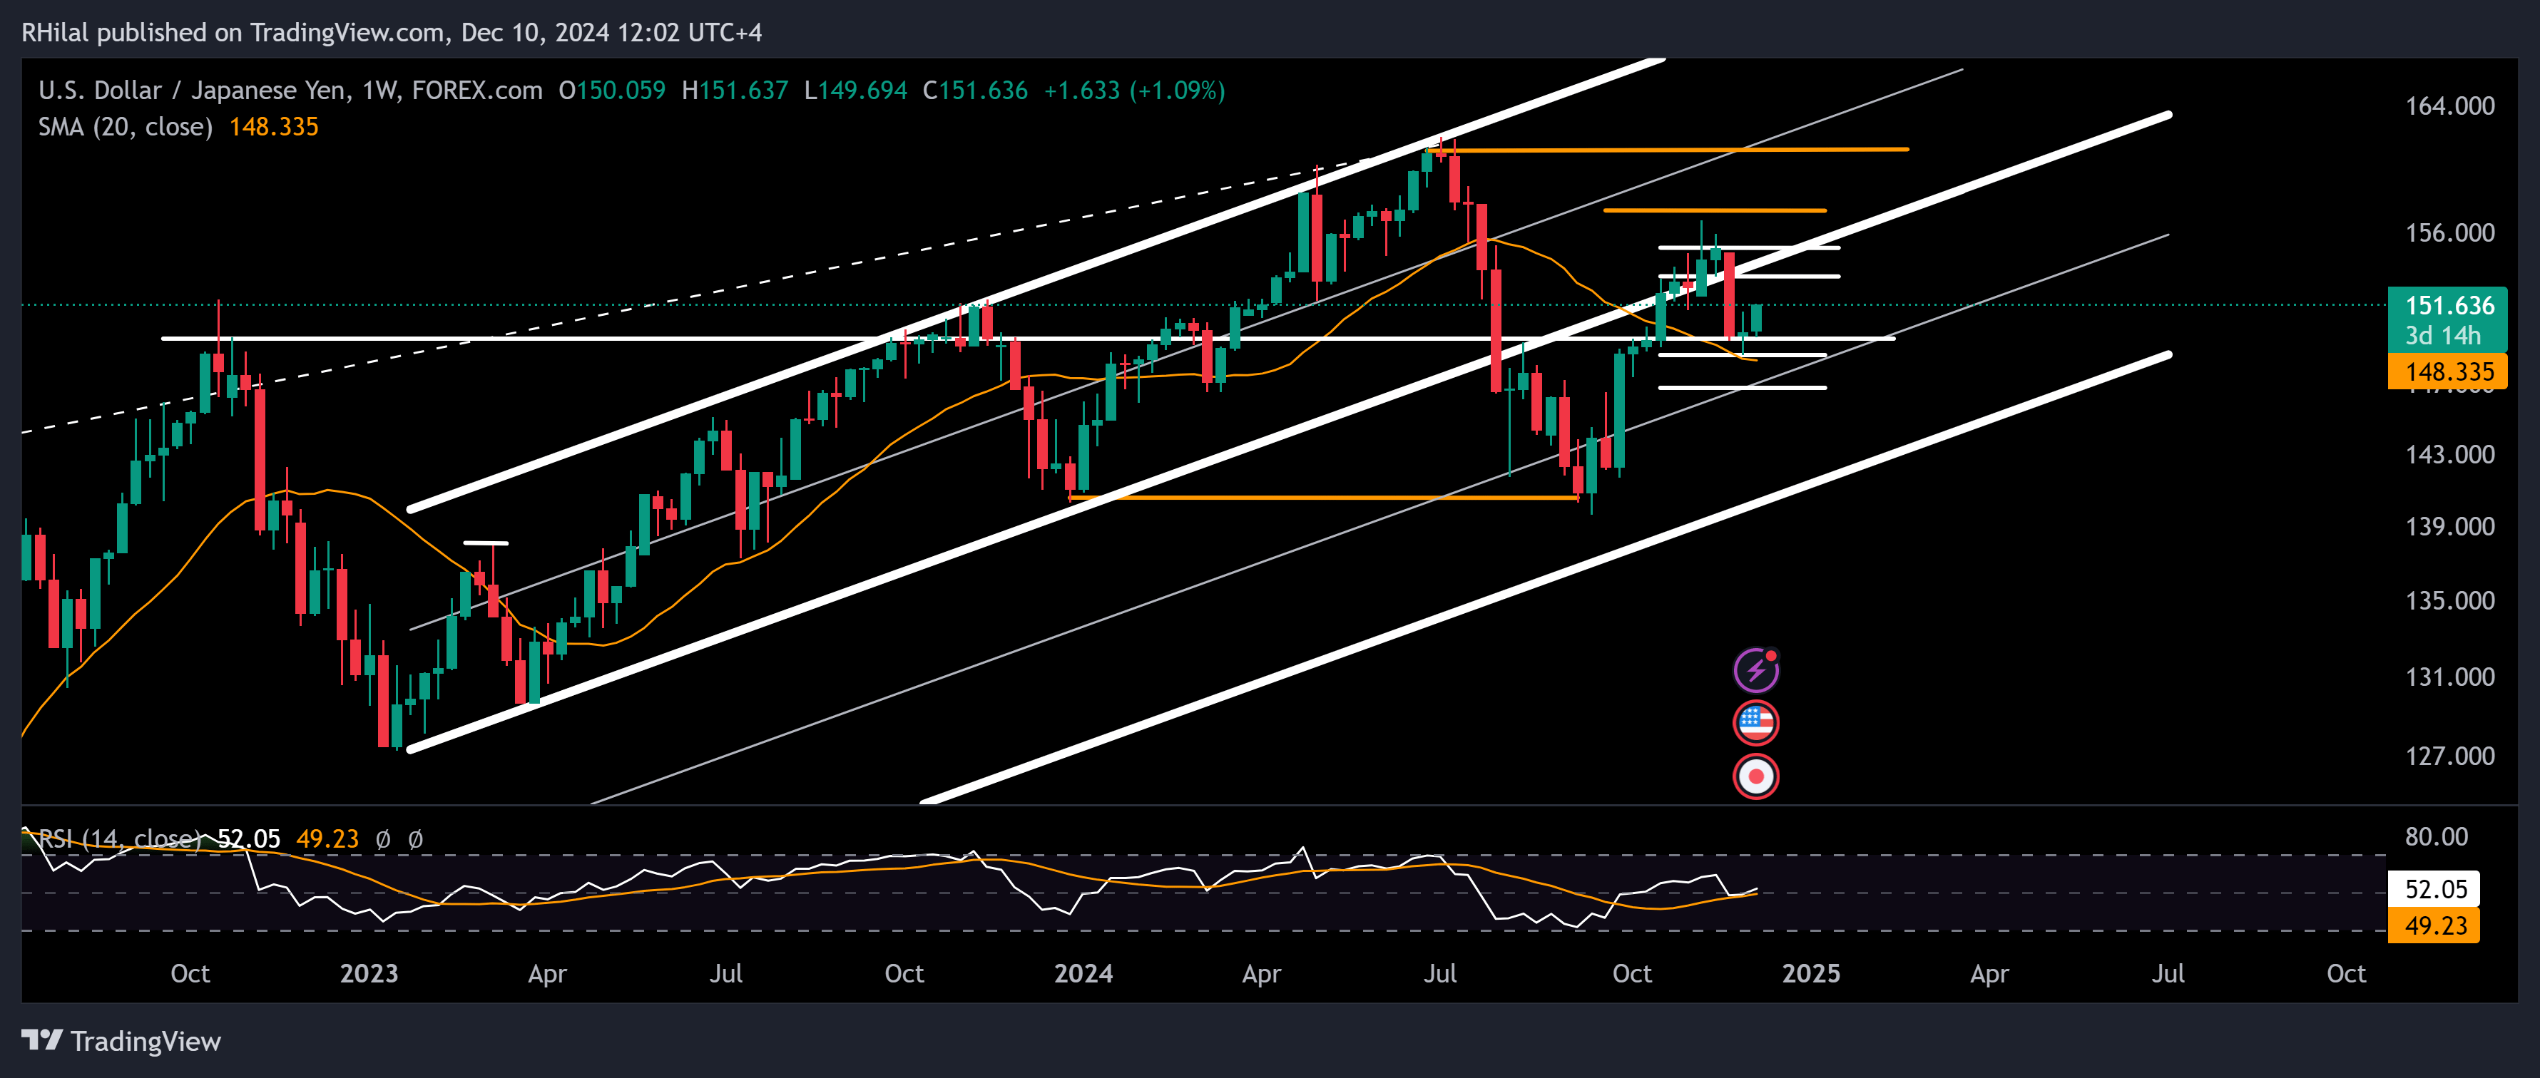Screen dimensions: 2540x1078
Task: Click the US flag economic event icon
Action: tap(1756, 723)
